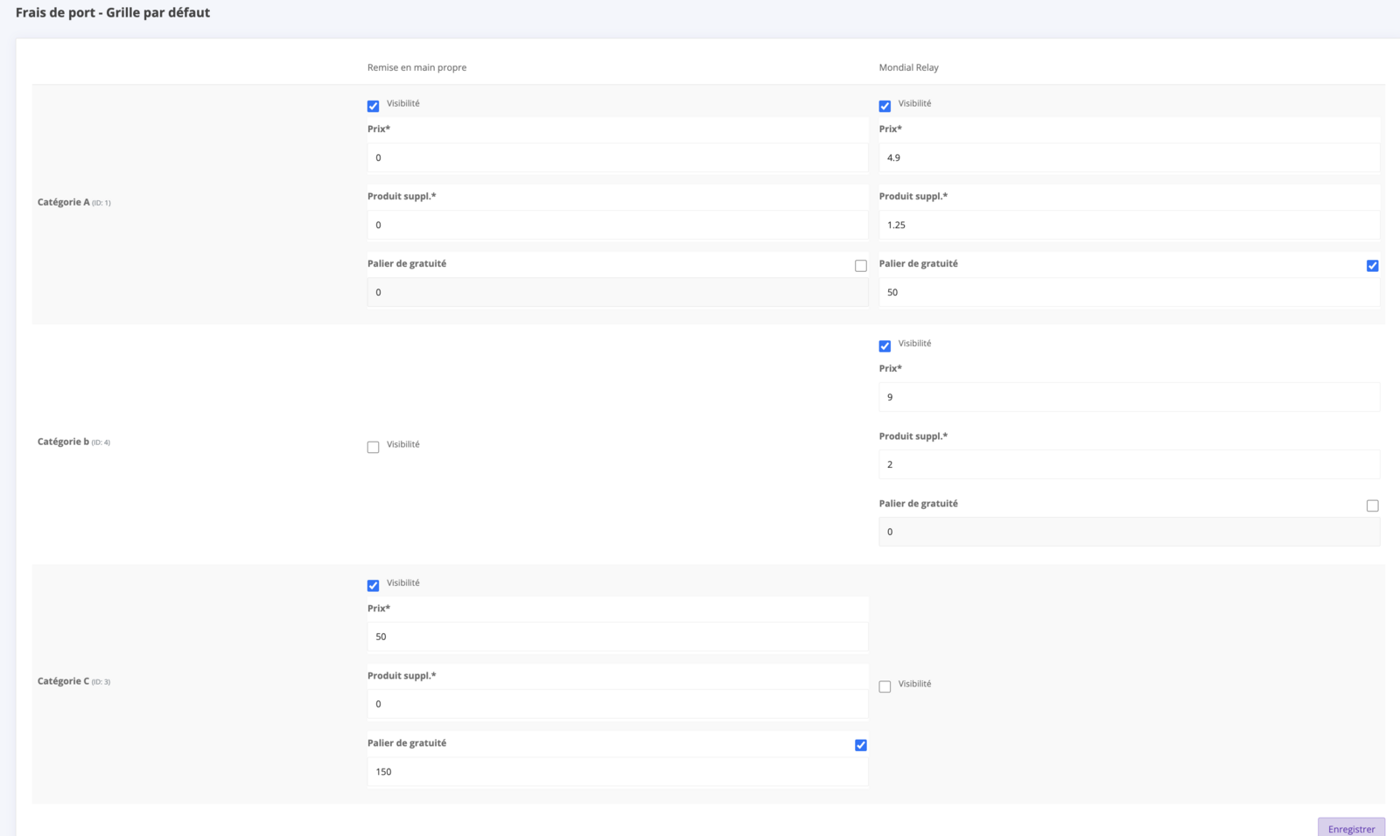The image size is (1400, 836).
Task: Check Visibilité for Catégorie C Mondial Relay
Action: pos(885,686)
